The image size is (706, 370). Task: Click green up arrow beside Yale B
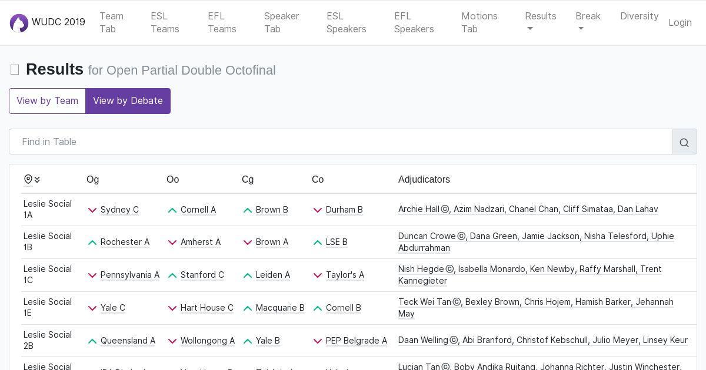coord(248,341)
